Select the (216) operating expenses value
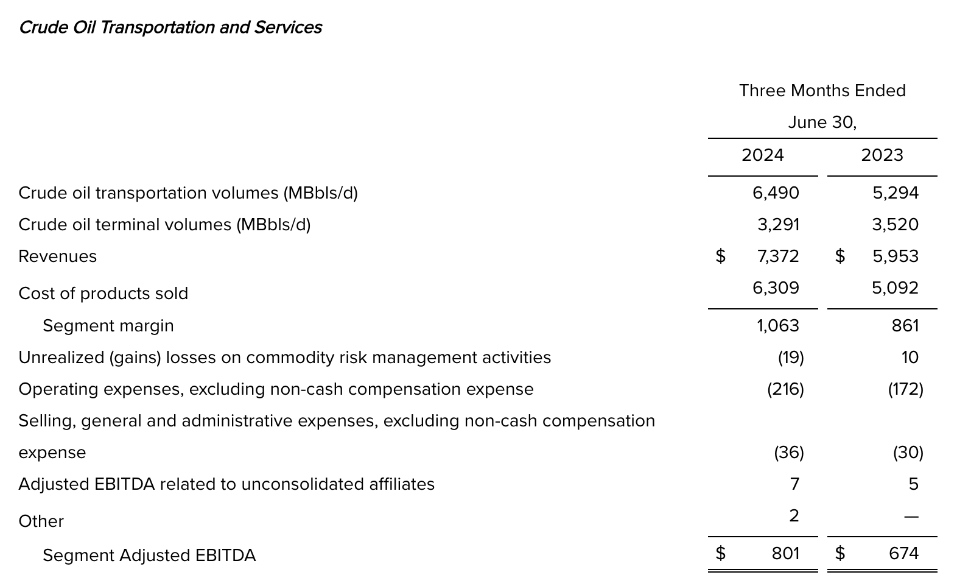The height and width of the screenshot is (586, 957). click(x=785, y=389)
